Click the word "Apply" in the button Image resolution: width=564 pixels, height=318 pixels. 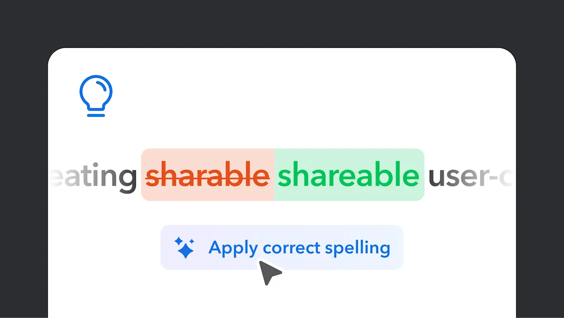click(x=233, y=248)
